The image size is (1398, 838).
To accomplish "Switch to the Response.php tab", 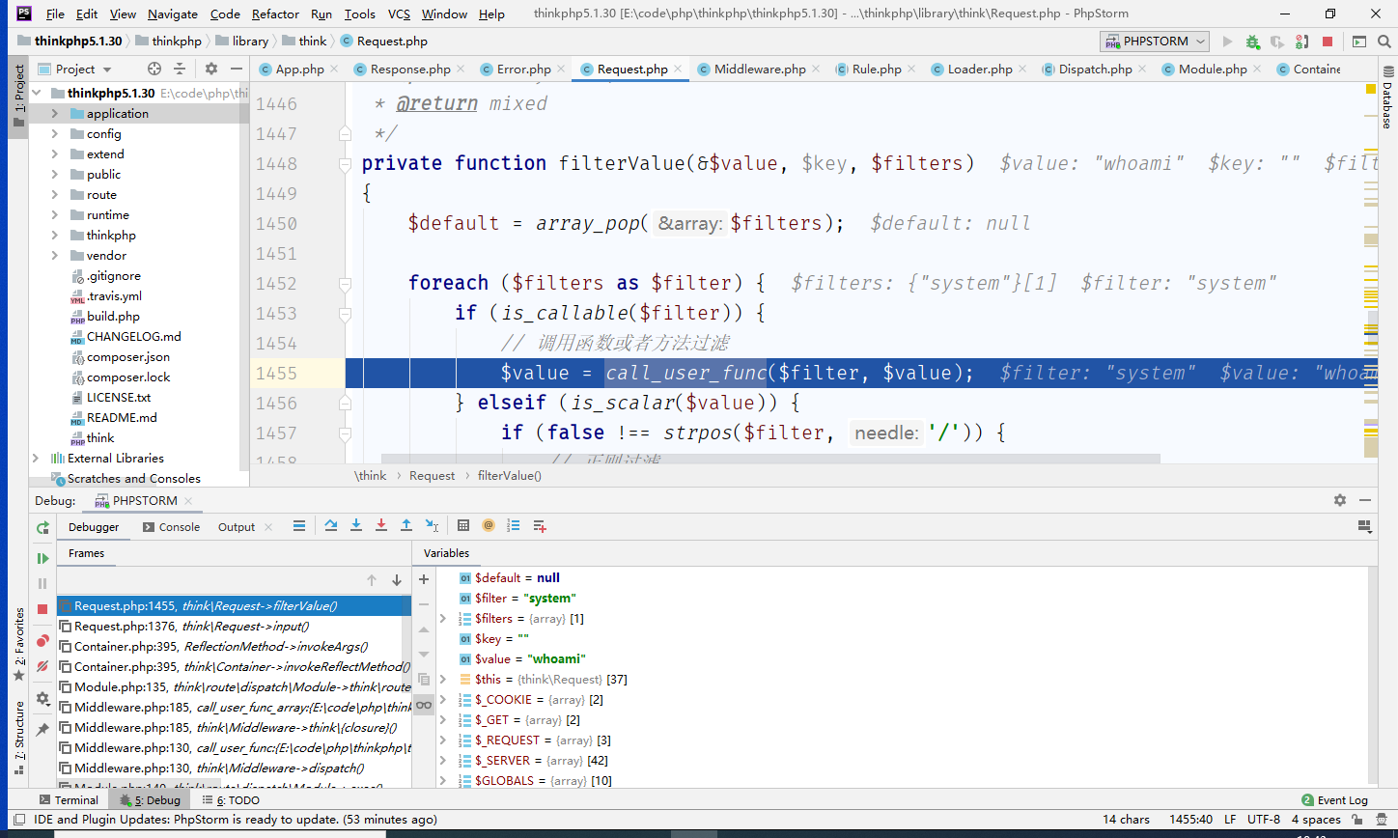I will (x=409, y=69).
